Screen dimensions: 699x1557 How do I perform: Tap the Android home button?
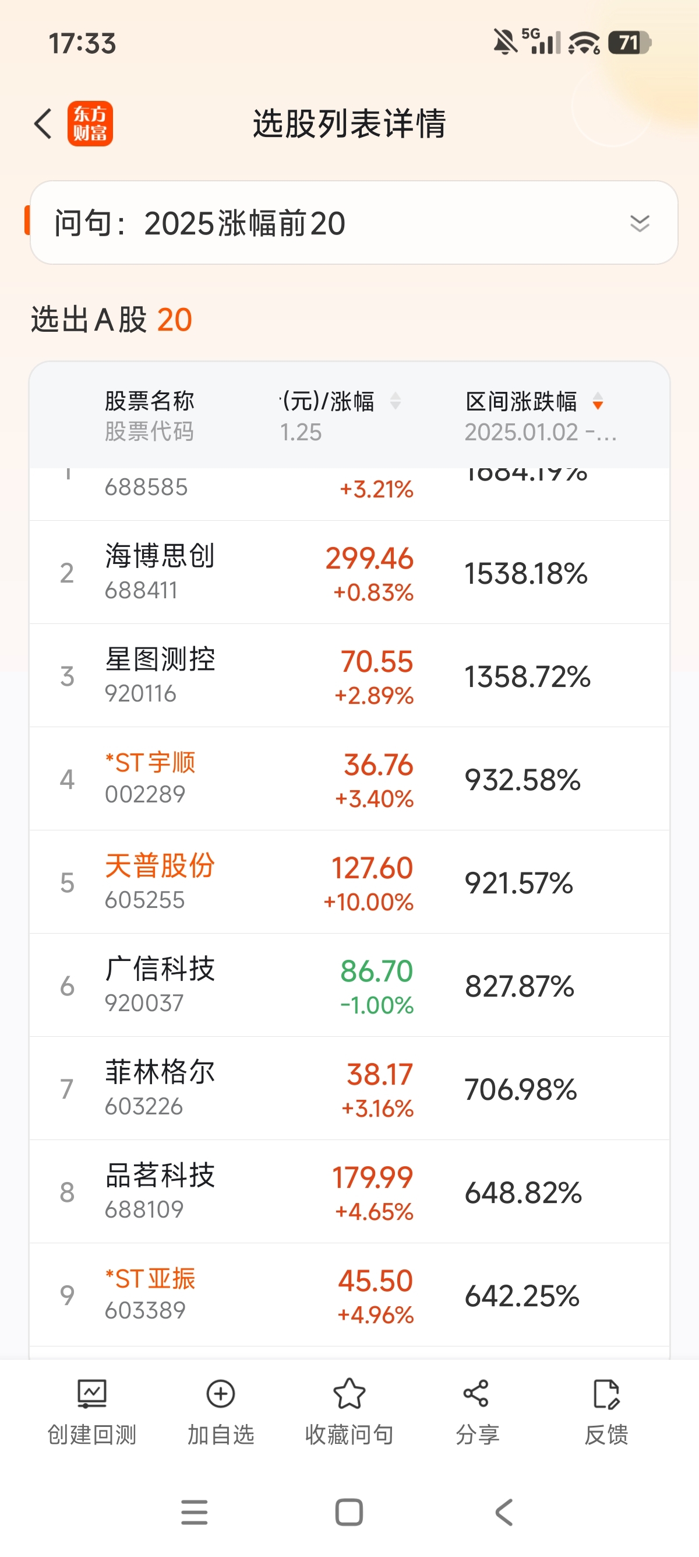[349, 1512]
